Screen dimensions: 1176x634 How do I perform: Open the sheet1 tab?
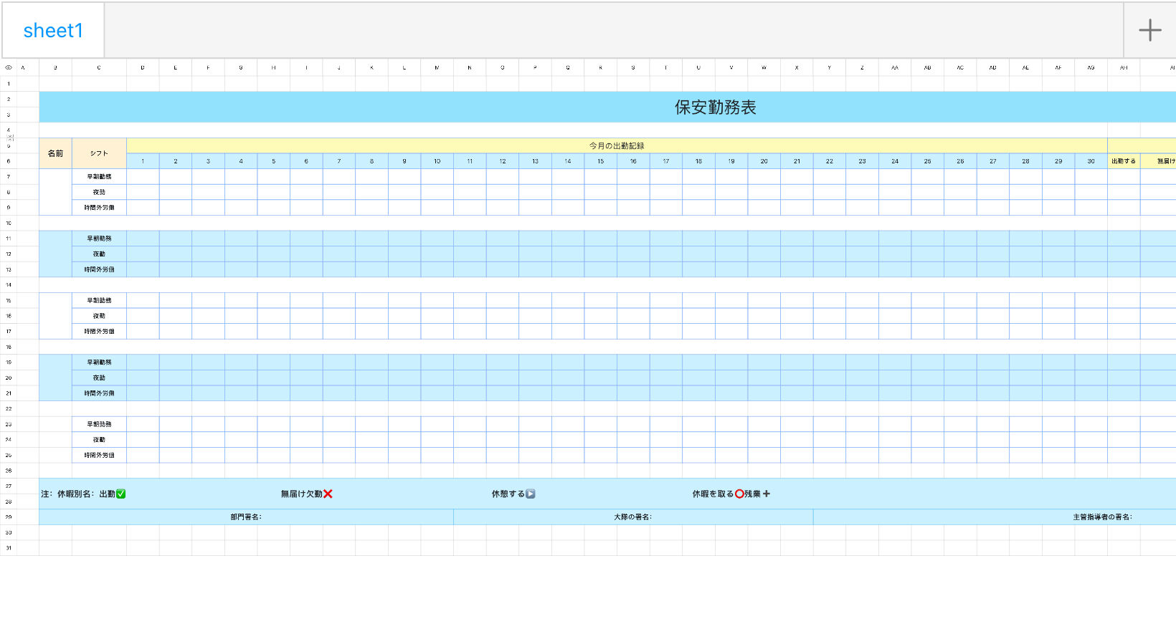[x=53, y=30]
